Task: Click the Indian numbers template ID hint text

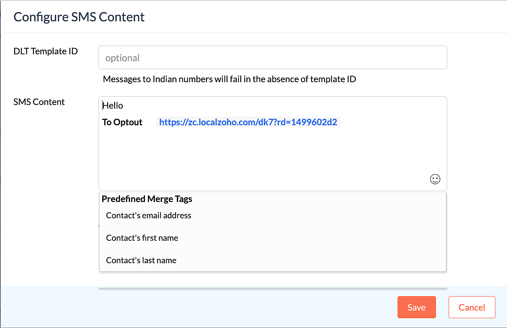Action: [x=229, y=79]
